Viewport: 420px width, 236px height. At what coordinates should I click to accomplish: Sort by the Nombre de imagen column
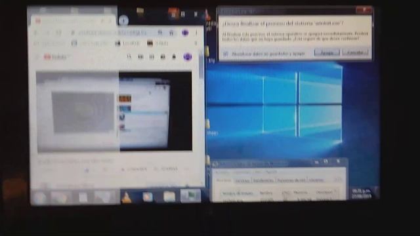point(238,193)
